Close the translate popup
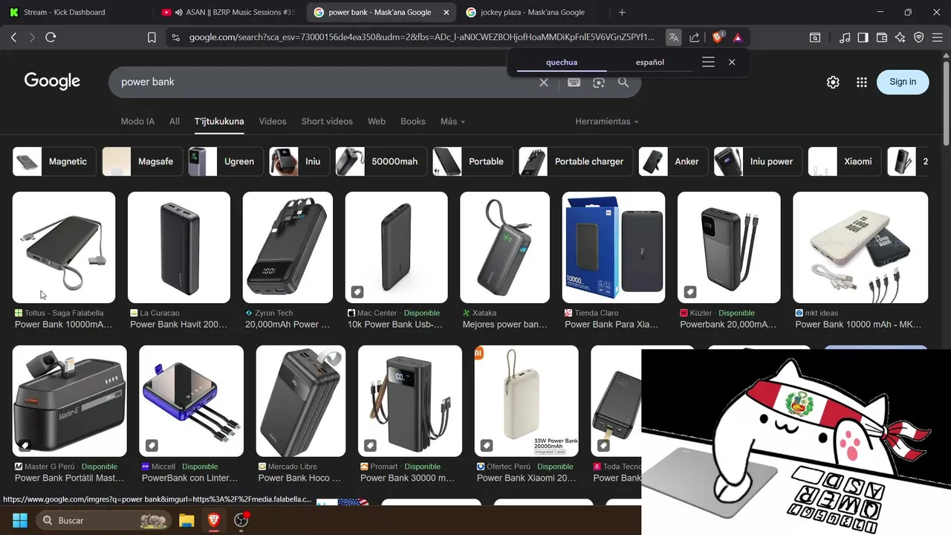Image resolution: width=951 pixels, height=535 pixels. coord(732,62)
